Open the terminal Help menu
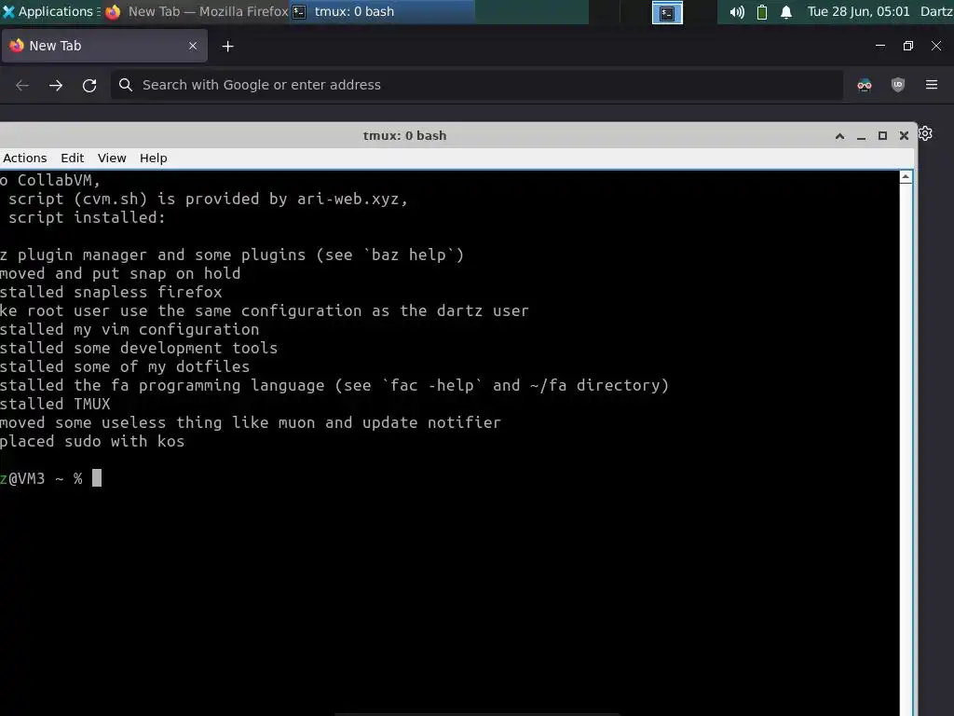This screenshot has width=954, height=716. pyautogui.click(x=154, y=158)
